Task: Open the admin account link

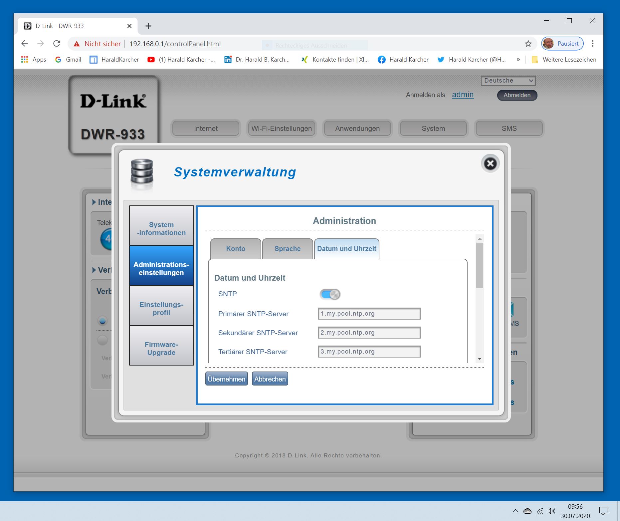Action: pyautogui.click(x=463, y=95)
